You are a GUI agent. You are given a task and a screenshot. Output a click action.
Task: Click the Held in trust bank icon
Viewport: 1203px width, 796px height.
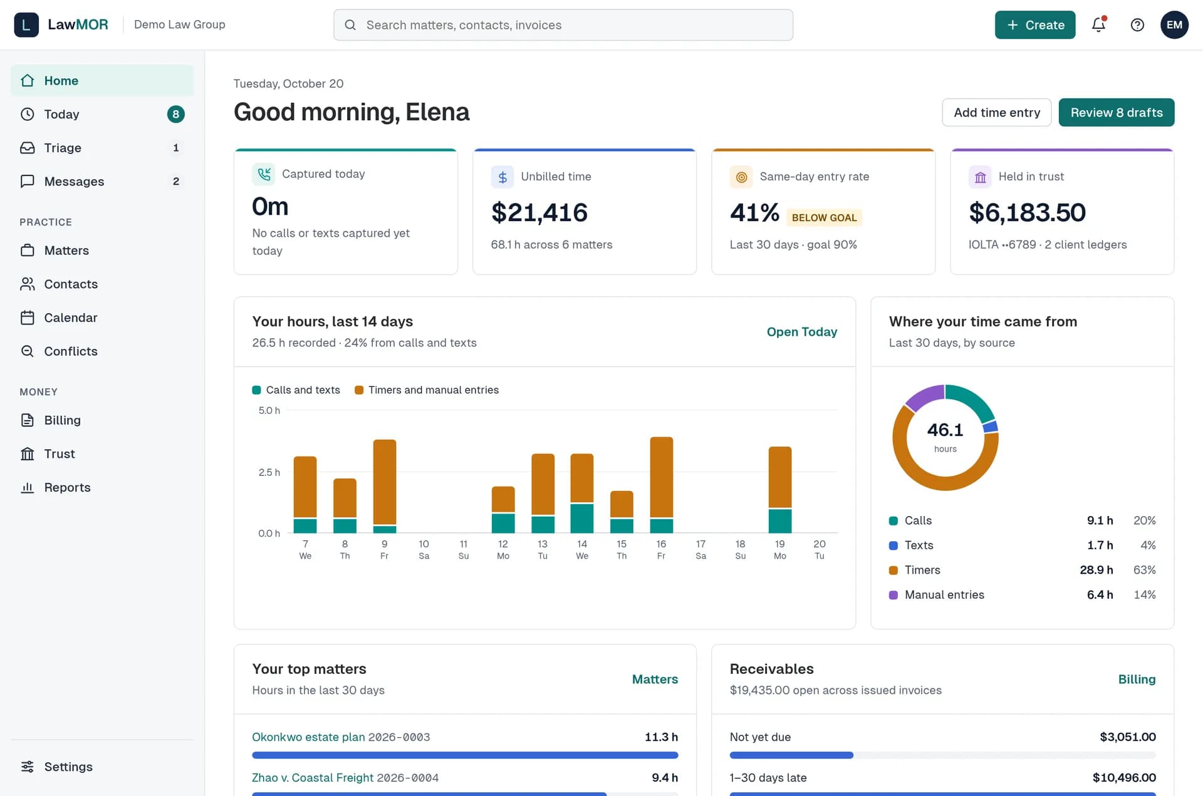tap(980, 177)
